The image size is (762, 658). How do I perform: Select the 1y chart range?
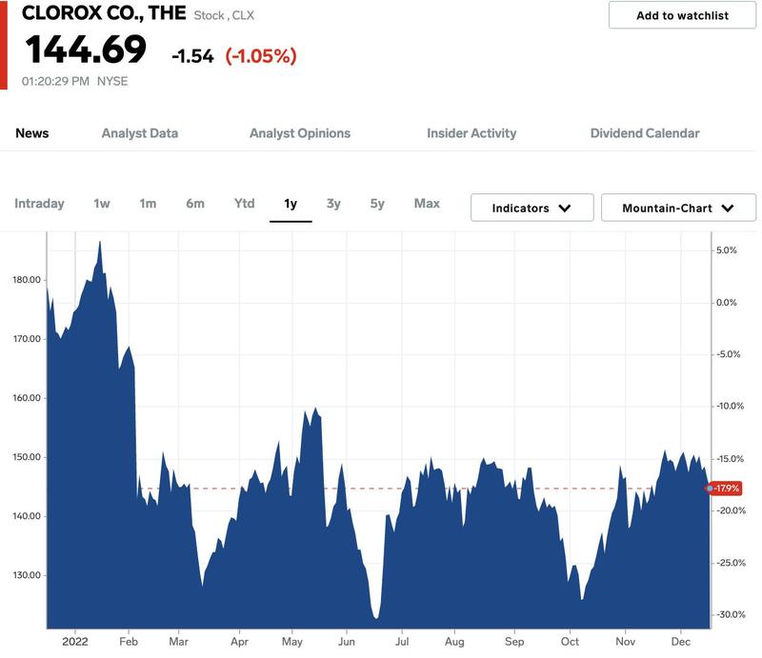pos(291,204)
